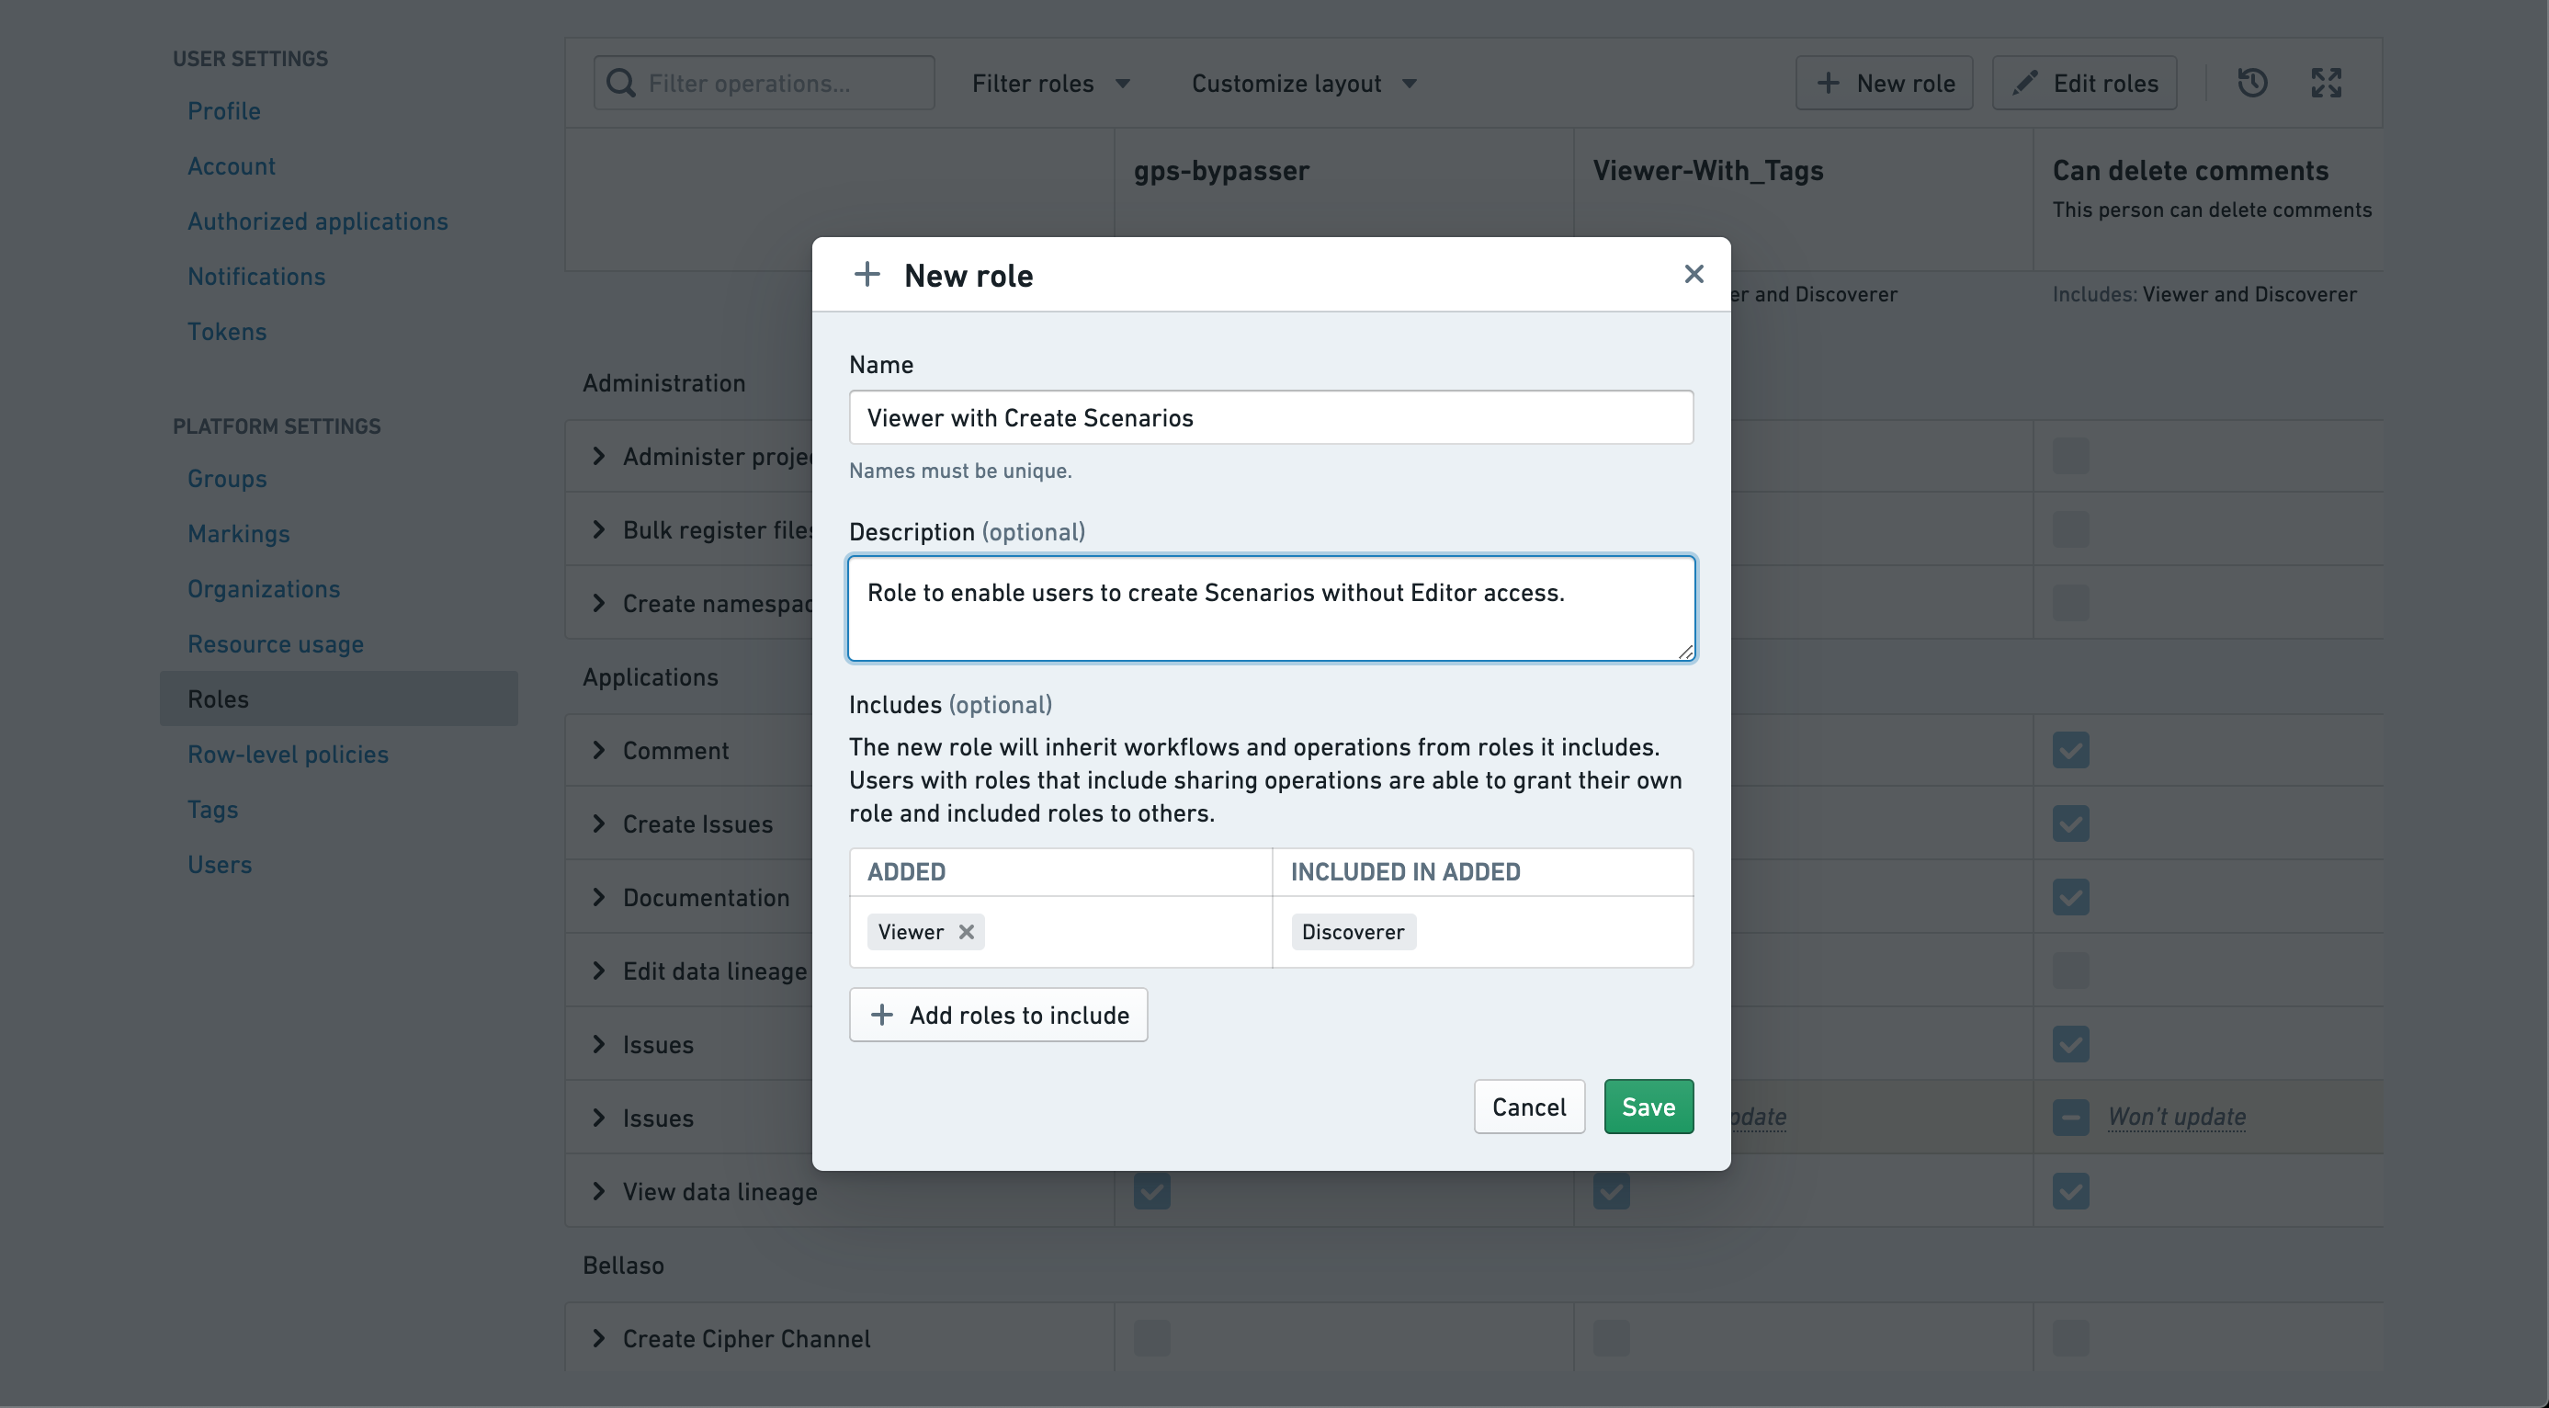Screen dimensions: 2549x1408
Task: Select Roles in the sidebar
Action: [x=338, y=698]
